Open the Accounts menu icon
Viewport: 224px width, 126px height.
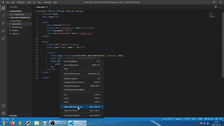coord(3,106)
